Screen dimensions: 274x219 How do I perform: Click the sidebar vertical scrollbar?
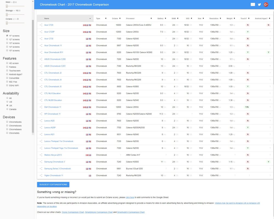pos(33,76)
